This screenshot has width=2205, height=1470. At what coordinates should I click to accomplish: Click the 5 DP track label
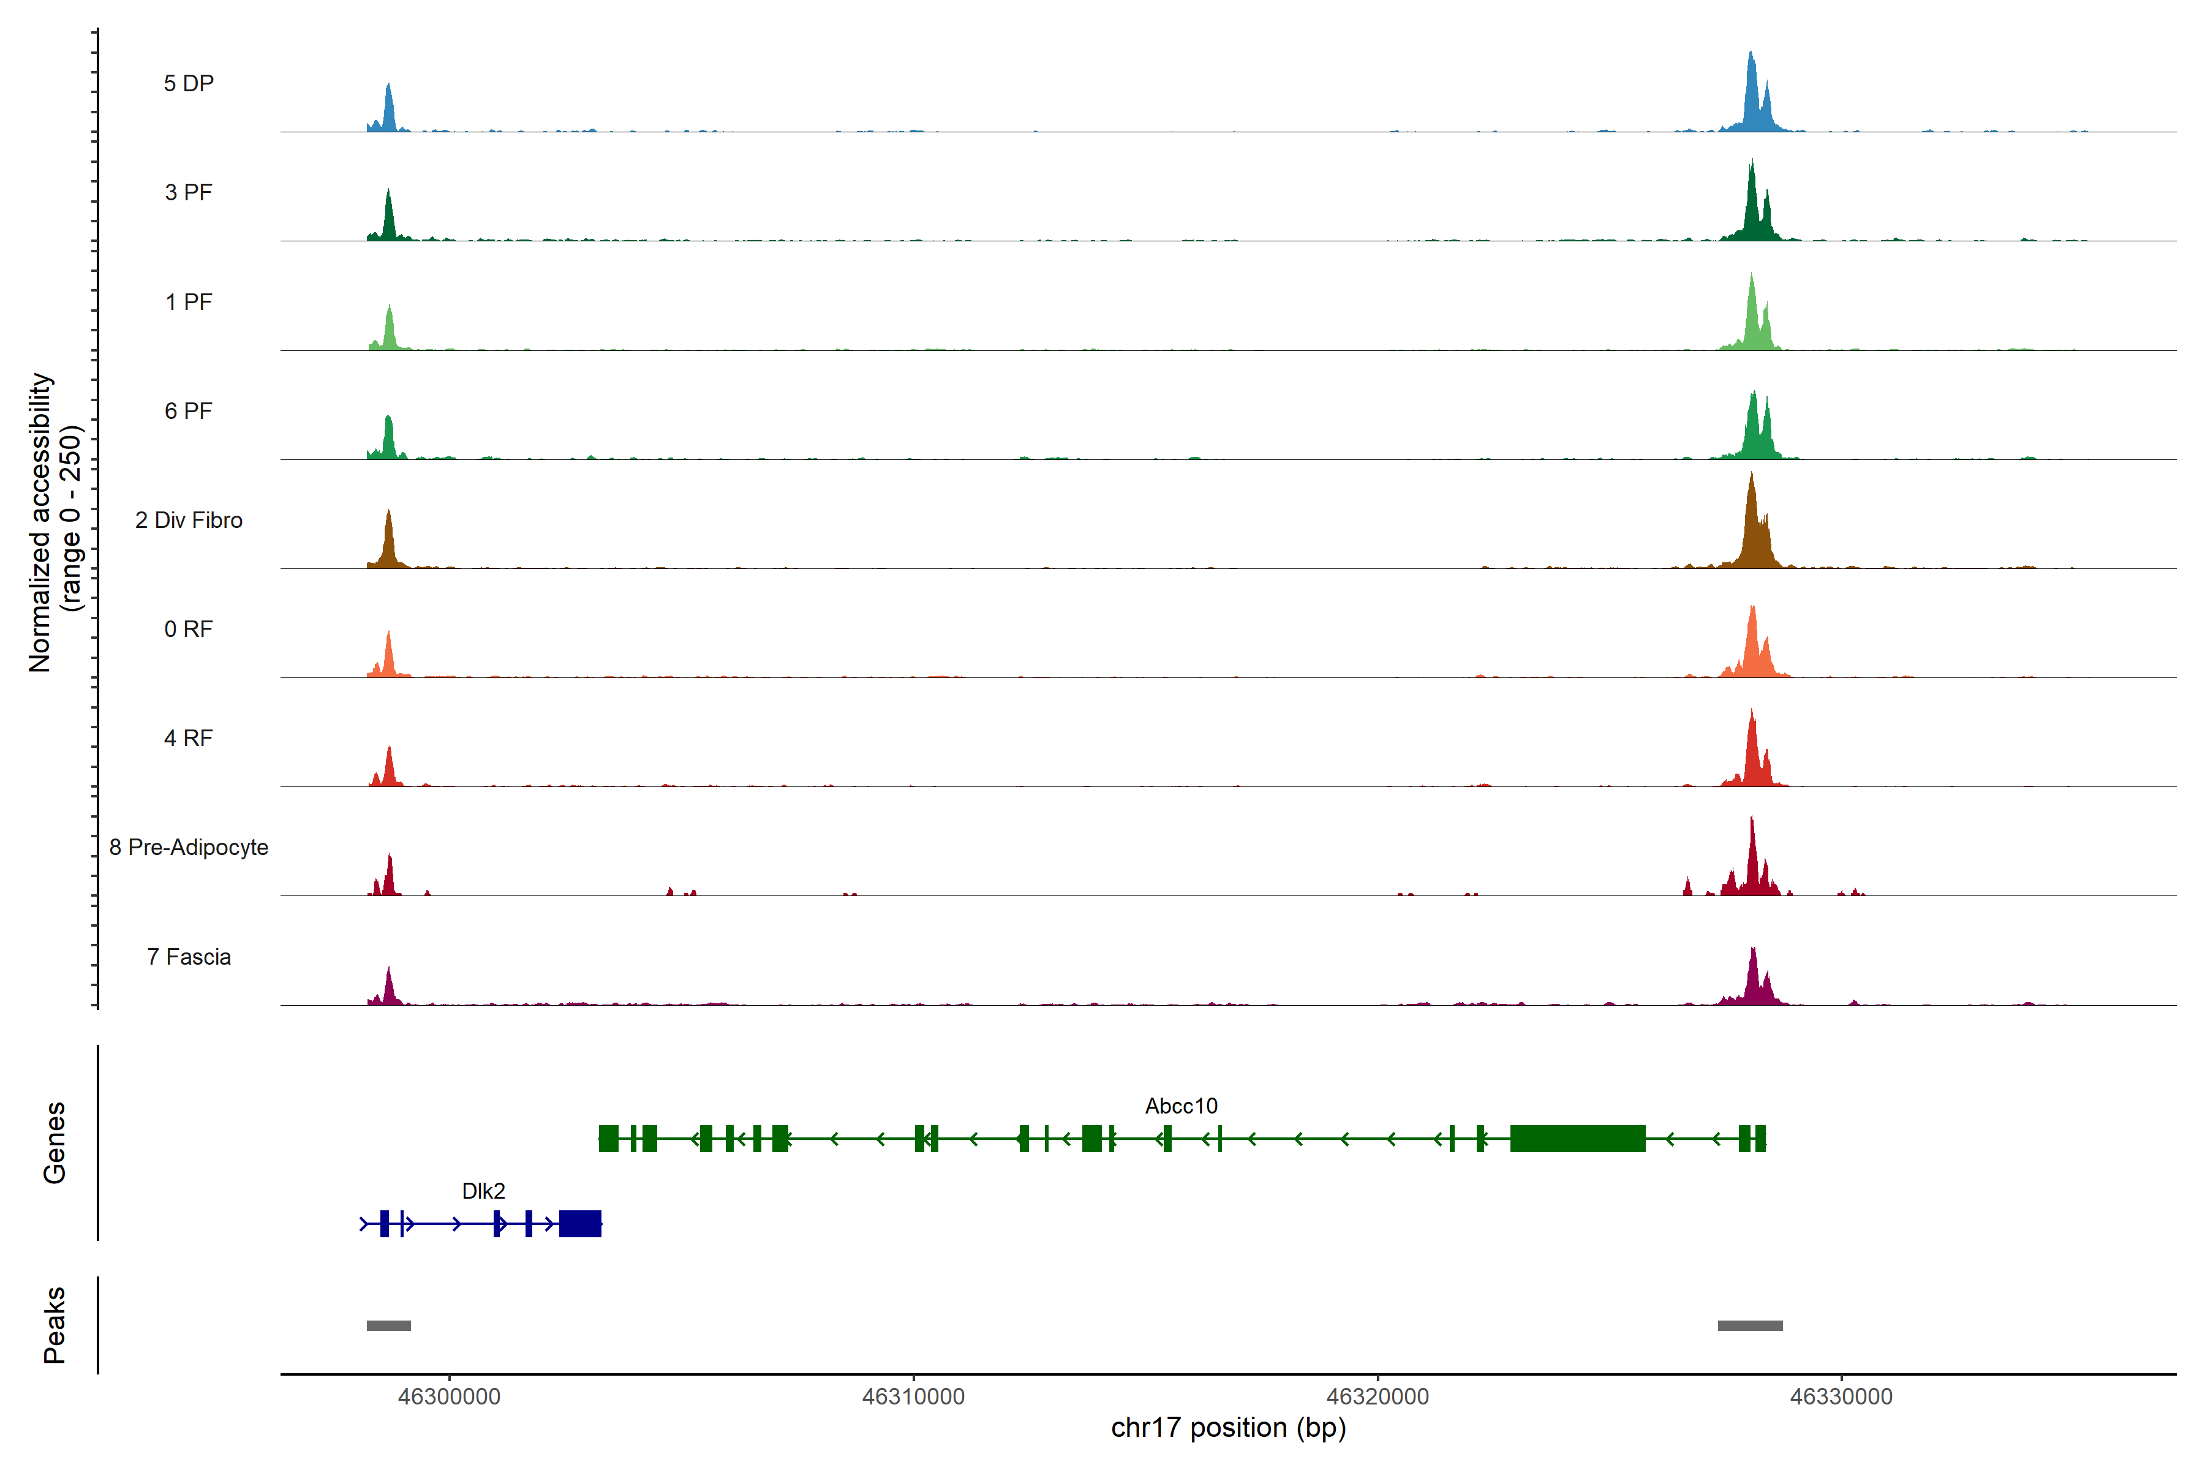point(189,83)
